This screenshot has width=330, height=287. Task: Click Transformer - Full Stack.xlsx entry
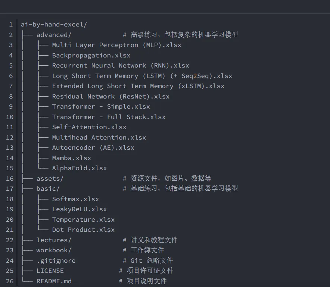coord(109,117)
